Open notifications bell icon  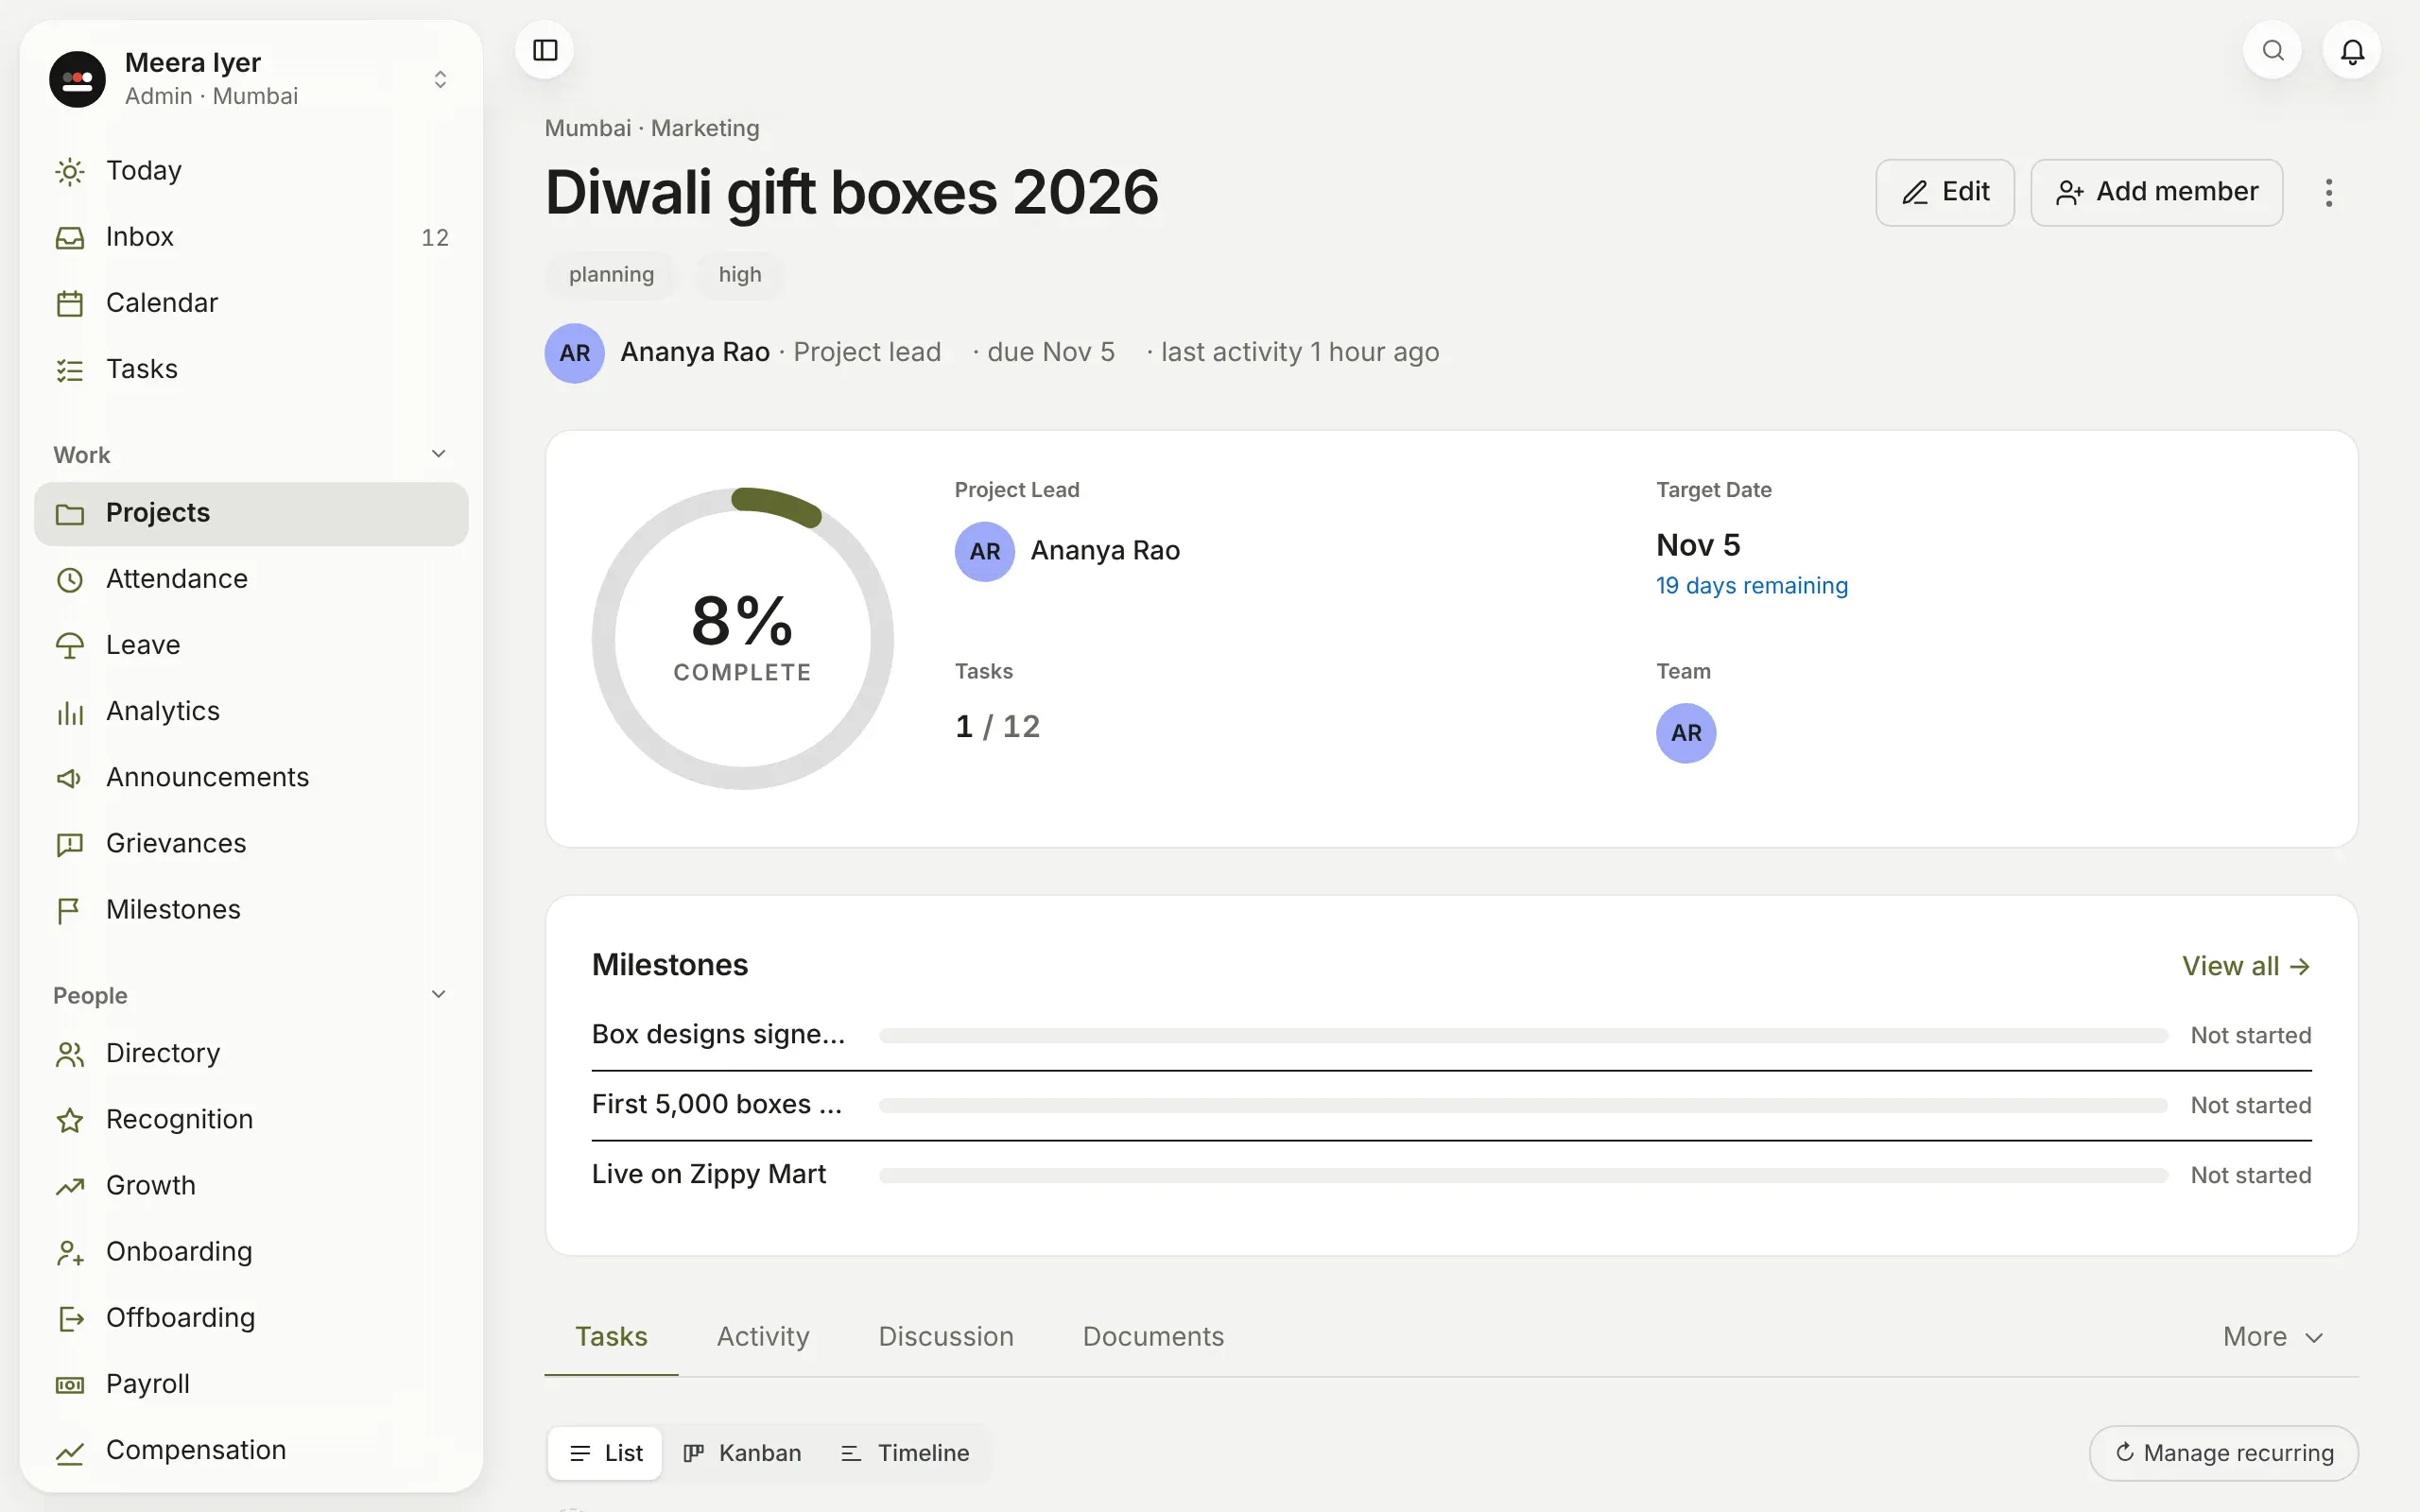(x=2352, y=50)
